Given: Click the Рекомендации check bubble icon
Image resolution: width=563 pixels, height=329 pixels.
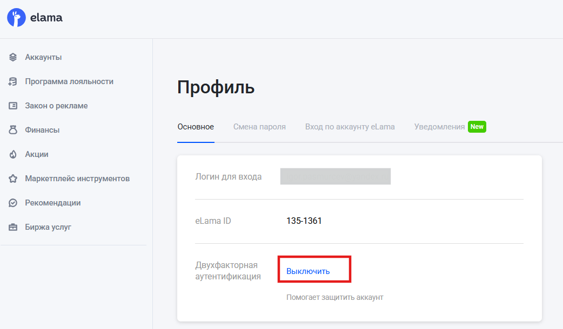Looking at the screenshot, I should [13, 203].
